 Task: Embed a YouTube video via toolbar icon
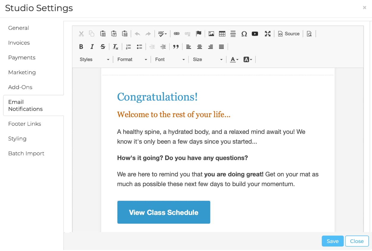click(x=255, y=34)
